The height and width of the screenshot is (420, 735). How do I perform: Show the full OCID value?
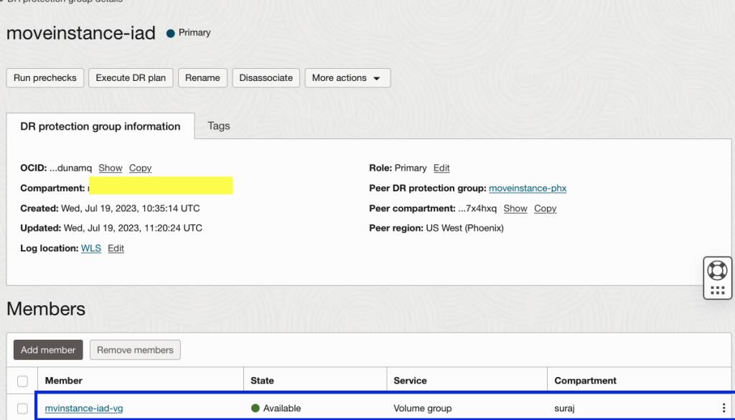tap(110, 168)
